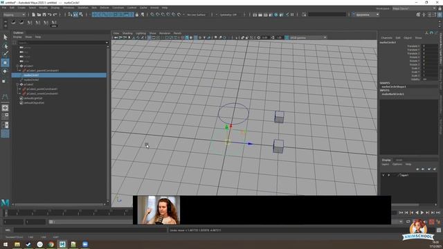Image resolution: width=443 pixels, height=249 pixels.
Task: Open Chrome from the taskbar
Action: click(51, 244)
